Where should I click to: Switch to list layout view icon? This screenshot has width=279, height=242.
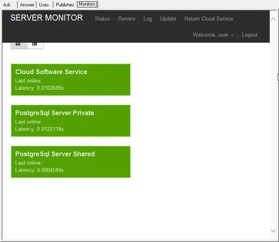pyautogui.click(x=35, y=45)
